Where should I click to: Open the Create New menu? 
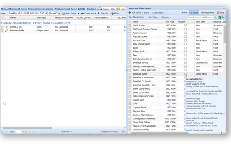88,13
